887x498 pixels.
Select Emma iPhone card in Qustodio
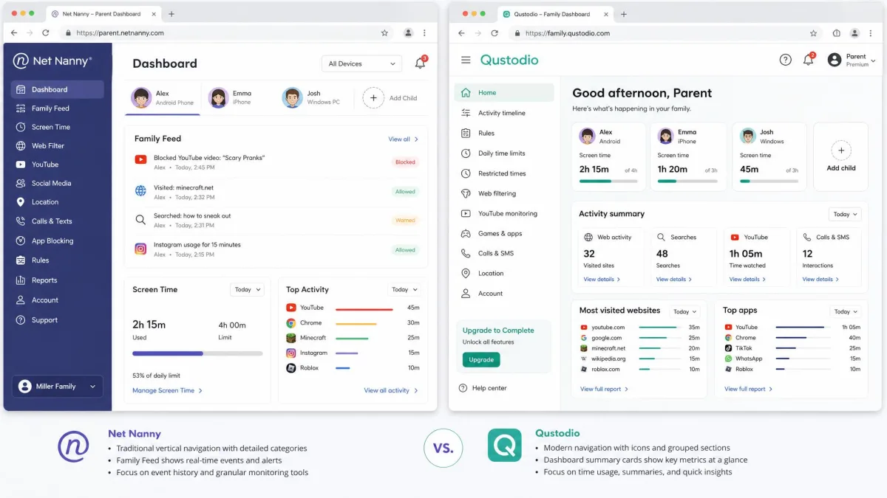[x=689, y=156]
